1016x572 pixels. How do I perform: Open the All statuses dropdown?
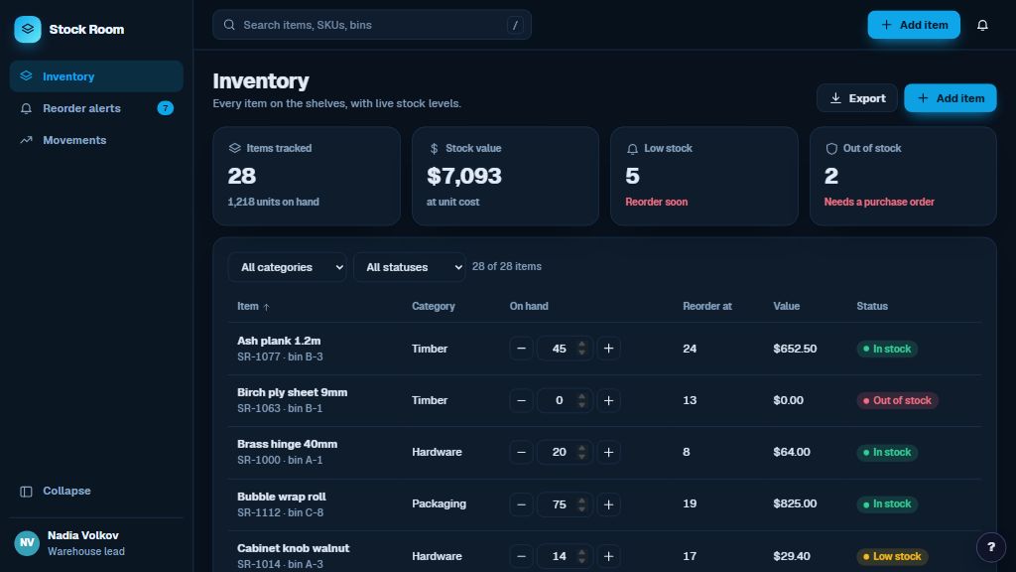[x=410, y=267]
